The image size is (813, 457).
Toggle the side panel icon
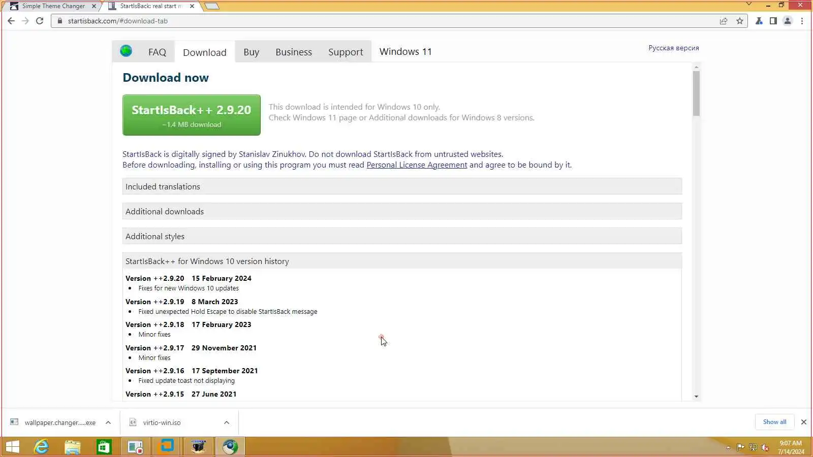pyautogui.click(x=773, y=21)
